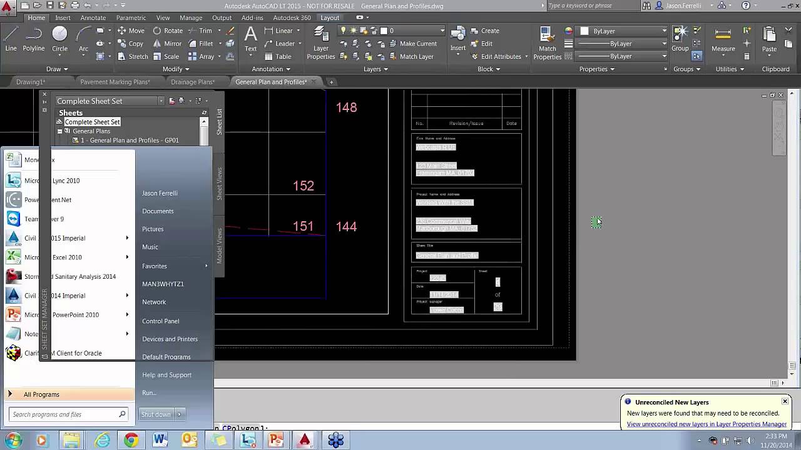Open the linetype ByLayer dropdown

pos(665,56)
